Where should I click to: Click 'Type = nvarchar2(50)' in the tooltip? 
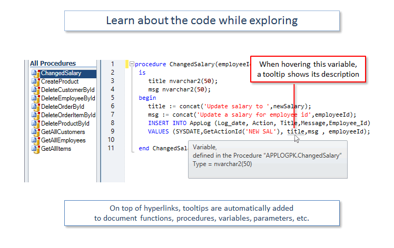pos(222,164)
